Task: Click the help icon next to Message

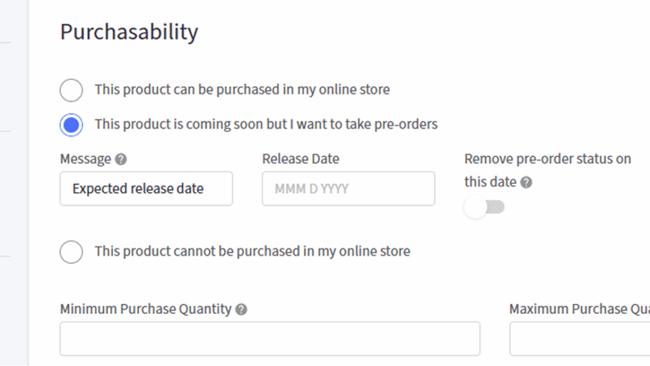Action: [121, 159]
